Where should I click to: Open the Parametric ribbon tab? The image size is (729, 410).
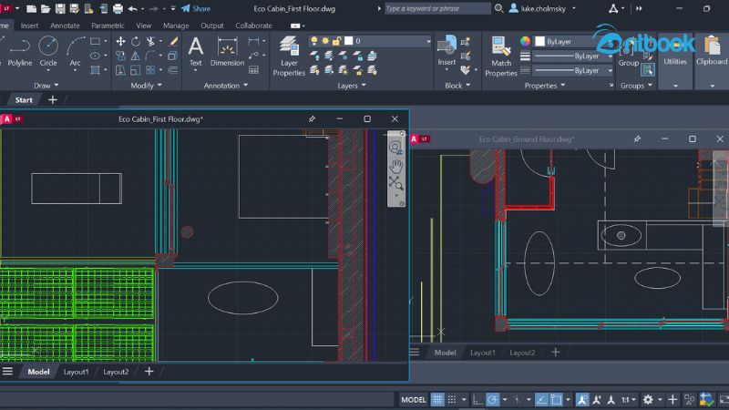(108, 26)
